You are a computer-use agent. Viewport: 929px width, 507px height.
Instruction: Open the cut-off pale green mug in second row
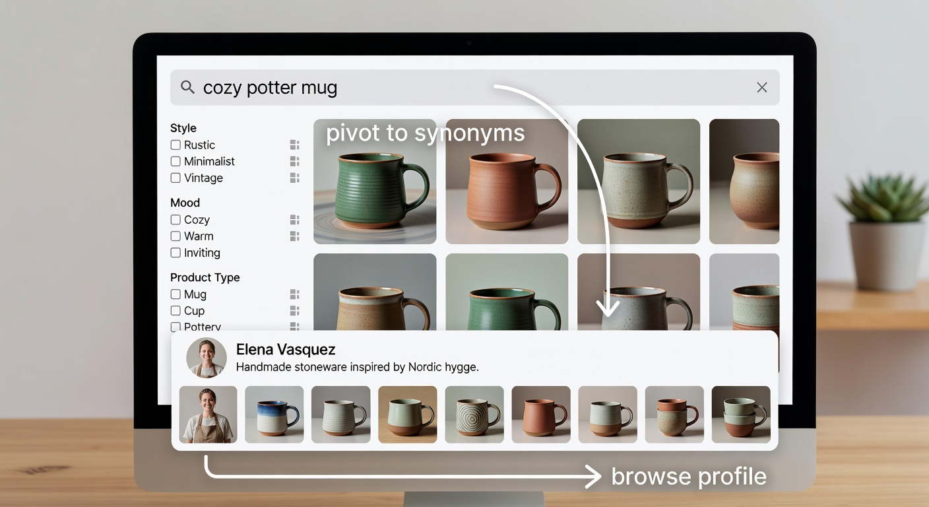tap(744, 292)
